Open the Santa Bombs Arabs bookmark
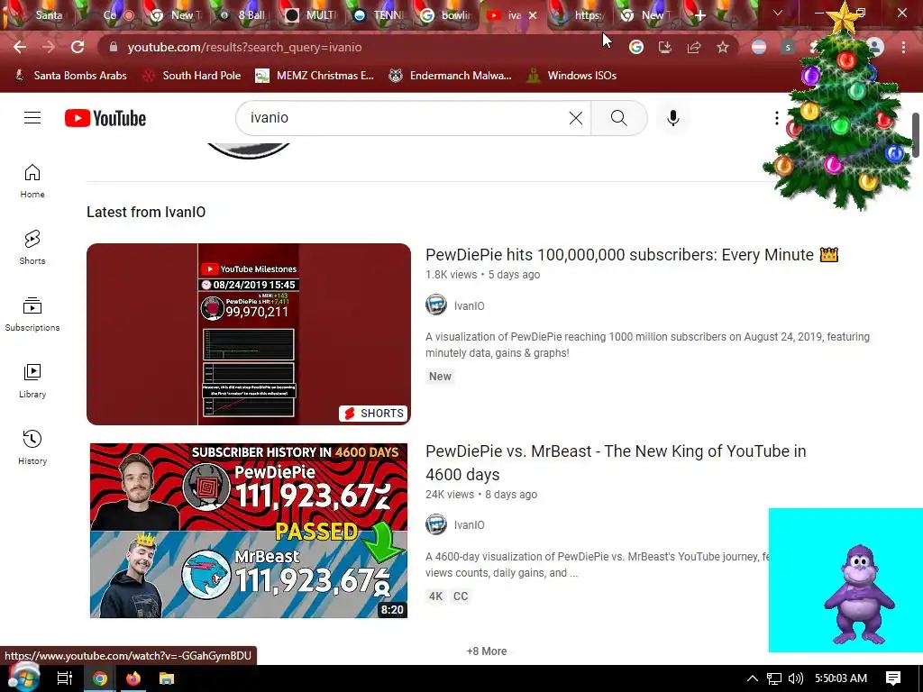 tap(70, 76)
